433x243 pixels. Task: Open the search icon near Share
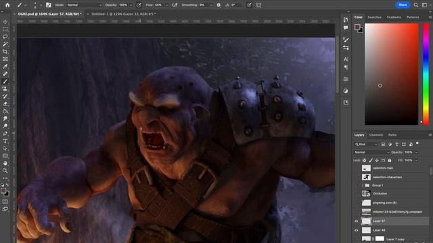pos(416,5)
